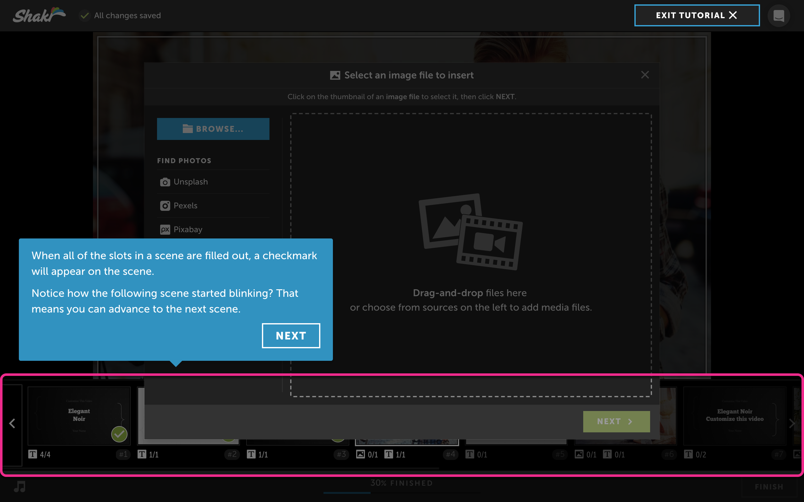This screenshot has height=502, width=804.
Task: Click the Pixabay px icon
Action: point(165,229)
